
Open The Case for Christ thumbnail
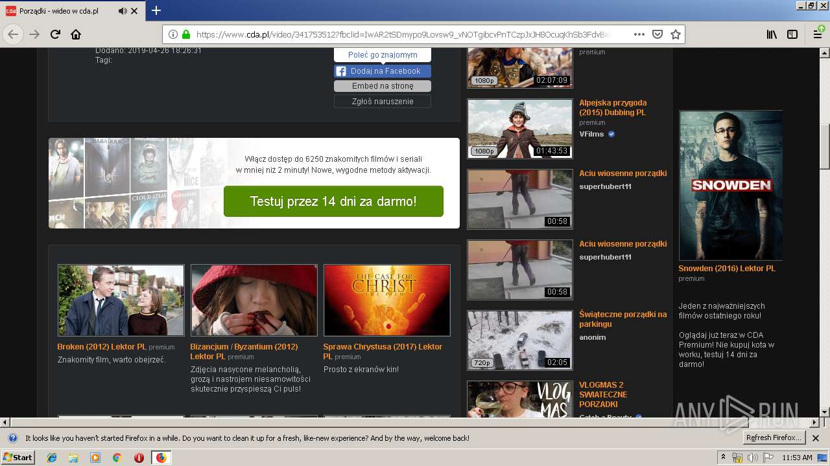pyautogui.click(x=387, y=300)
